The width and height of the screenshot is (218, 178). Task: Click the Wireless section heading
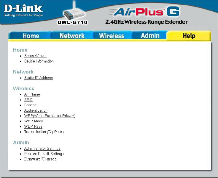coord(24,88)
